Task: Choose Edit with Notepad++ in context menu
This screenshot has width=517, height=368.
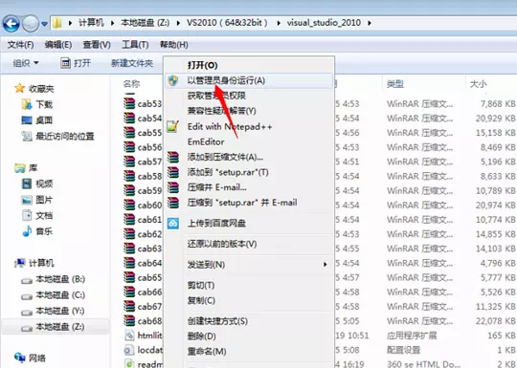Action: (x=230, y=127)
